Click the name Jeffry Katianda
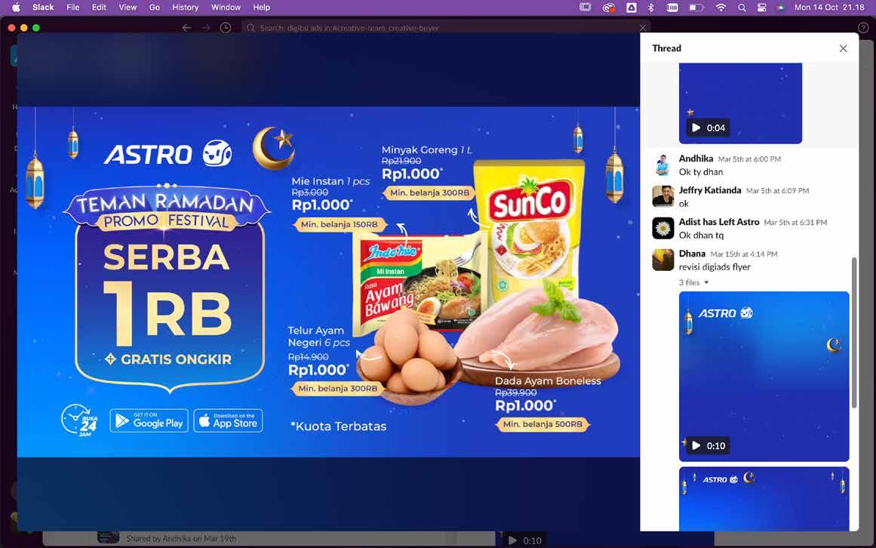This screenshot has height=548, width=876. (709, 190)
